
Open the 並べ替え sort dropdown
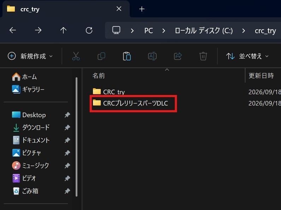(x=247, y=56)
